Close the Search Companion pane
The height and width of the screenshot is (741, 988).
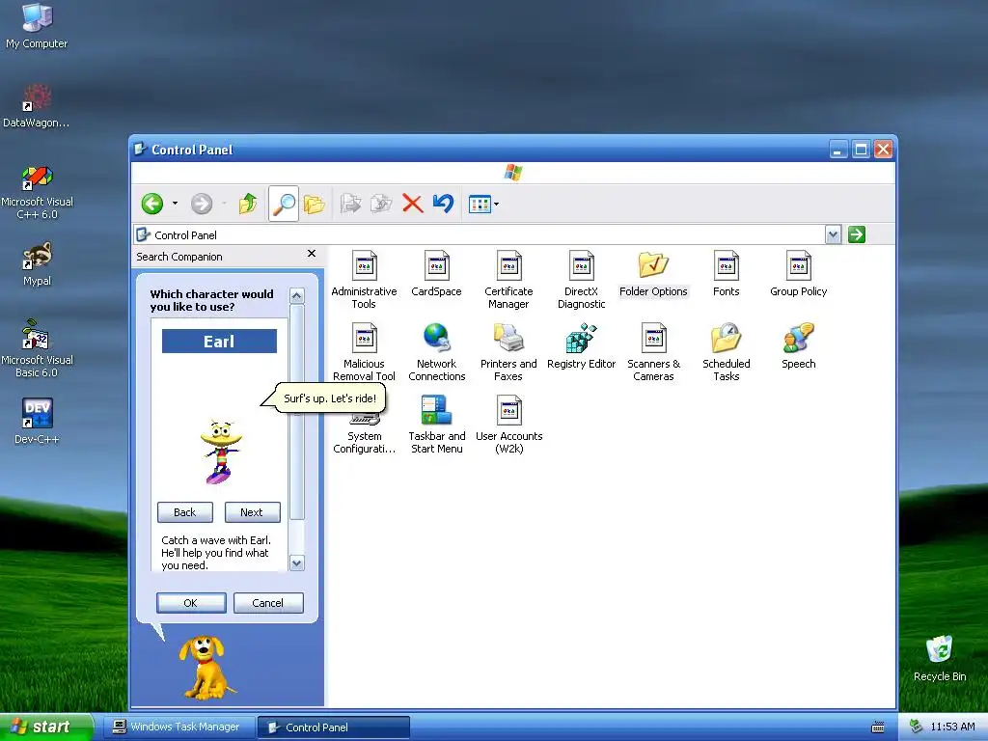tap(312, 254)
